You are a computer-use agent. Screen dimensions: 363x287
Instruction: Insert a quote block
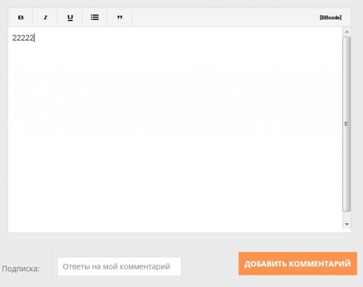pos(119,18)
